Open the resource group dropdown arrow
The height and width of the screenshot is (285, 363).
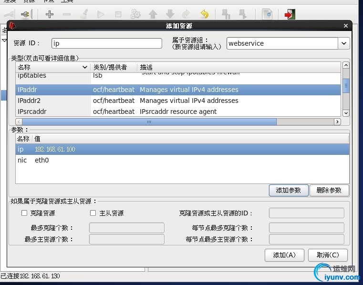pos(344,43)
